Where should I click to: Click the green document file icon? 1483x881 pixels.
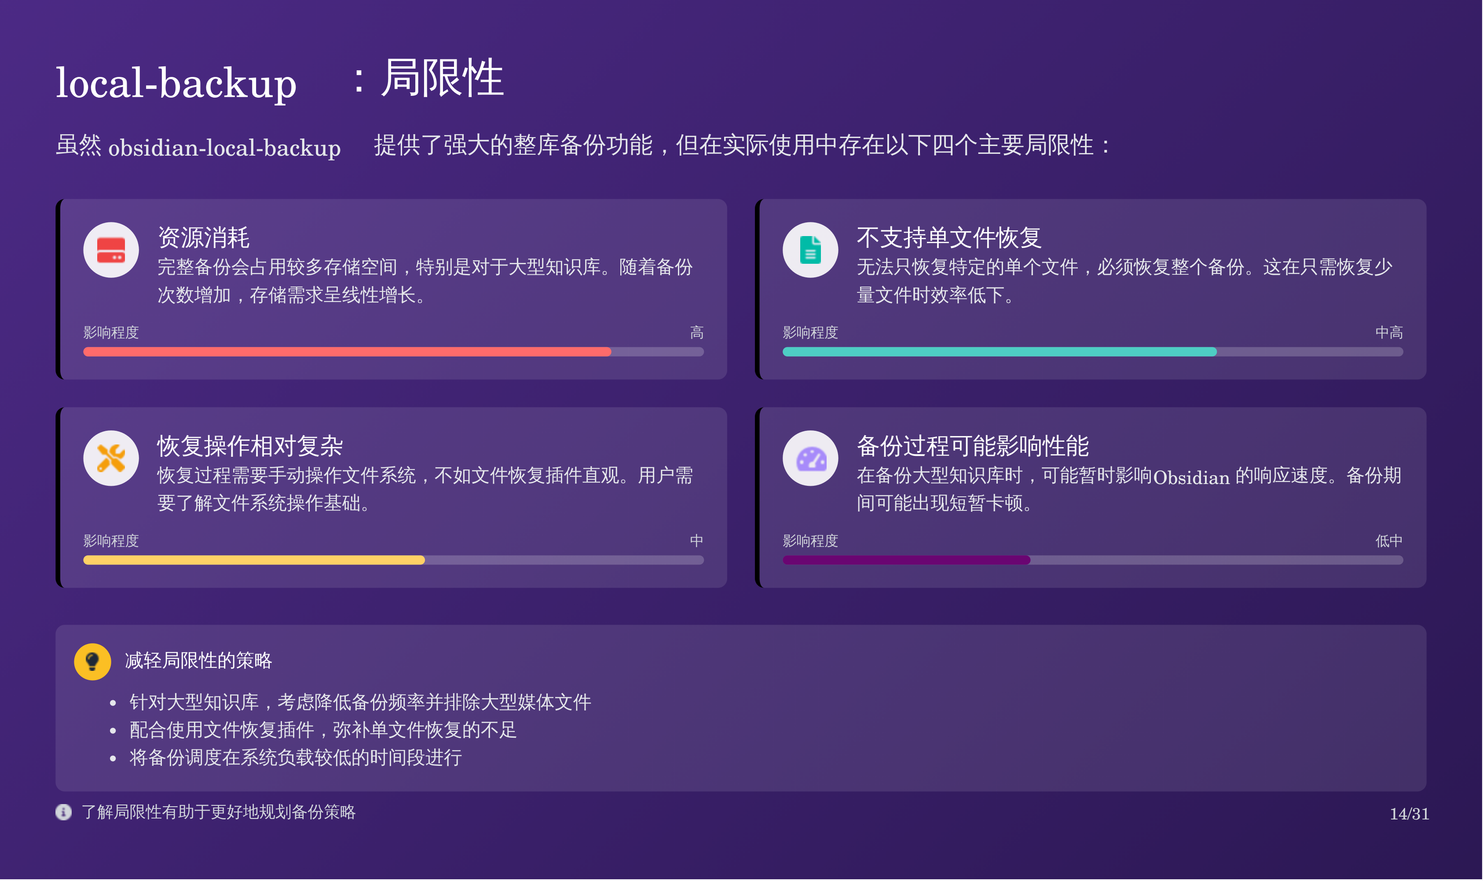coord(810,250)
